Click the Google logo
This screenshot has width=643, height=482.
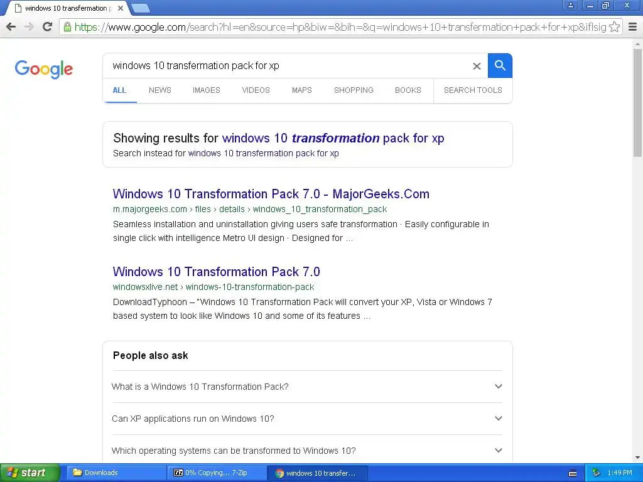click(44, 69)
